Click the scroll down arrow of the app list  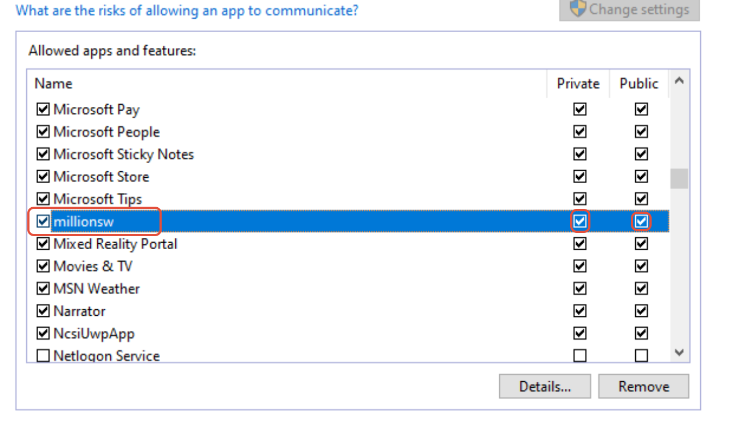679,353
